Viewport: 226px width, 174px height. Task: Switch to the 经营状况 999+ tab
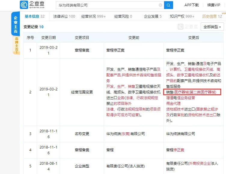click(x=93, y=16)
